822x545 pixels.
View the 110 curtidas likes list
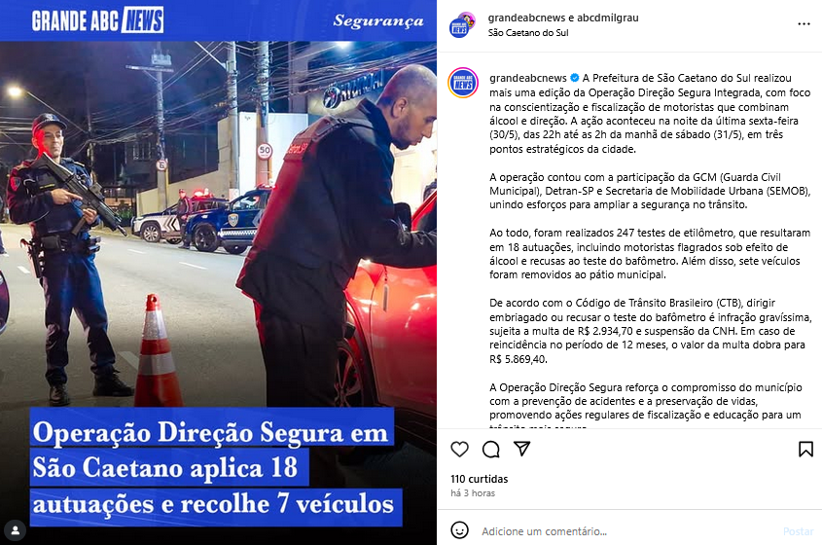pyautogui.click(x=480, y=479)
